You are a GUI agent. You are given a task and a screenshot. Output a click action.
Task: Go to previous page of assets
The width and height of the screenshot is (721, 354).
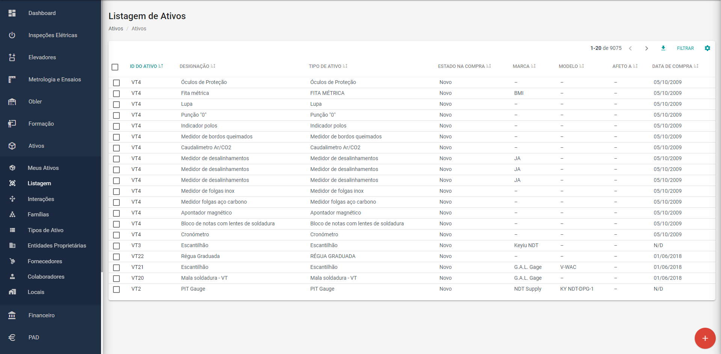(x=630, y=48)
